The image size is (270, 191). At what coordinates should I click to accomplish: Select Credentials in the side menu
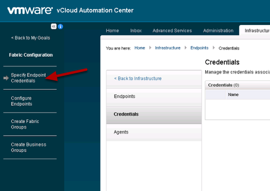(154, 114)
